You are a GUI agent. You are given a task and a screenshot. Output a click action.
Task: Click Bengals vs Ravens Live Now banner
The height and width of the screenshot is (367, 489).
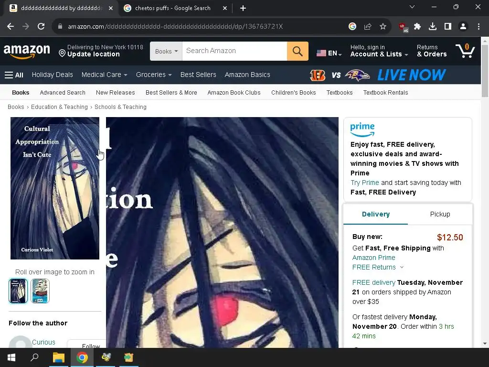(378, 75)
